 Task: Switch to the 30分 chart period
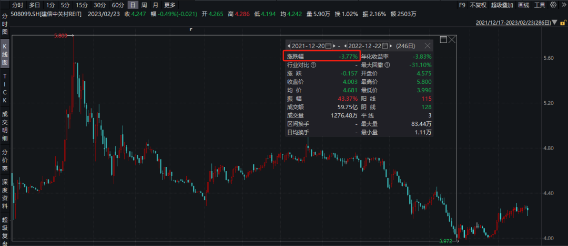pos(99,5)
